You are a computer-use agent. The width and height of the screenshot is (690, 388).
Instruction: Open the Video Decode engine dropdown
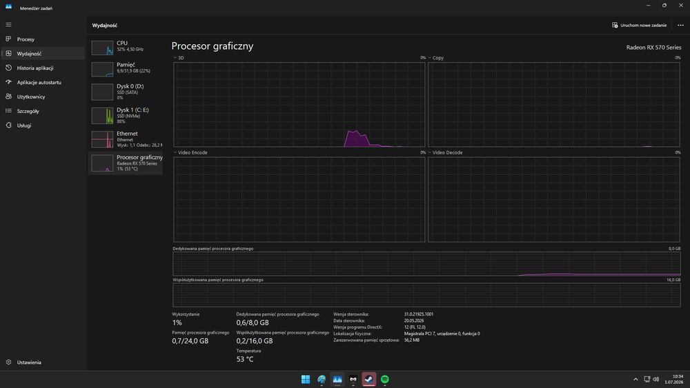[445, 152]
